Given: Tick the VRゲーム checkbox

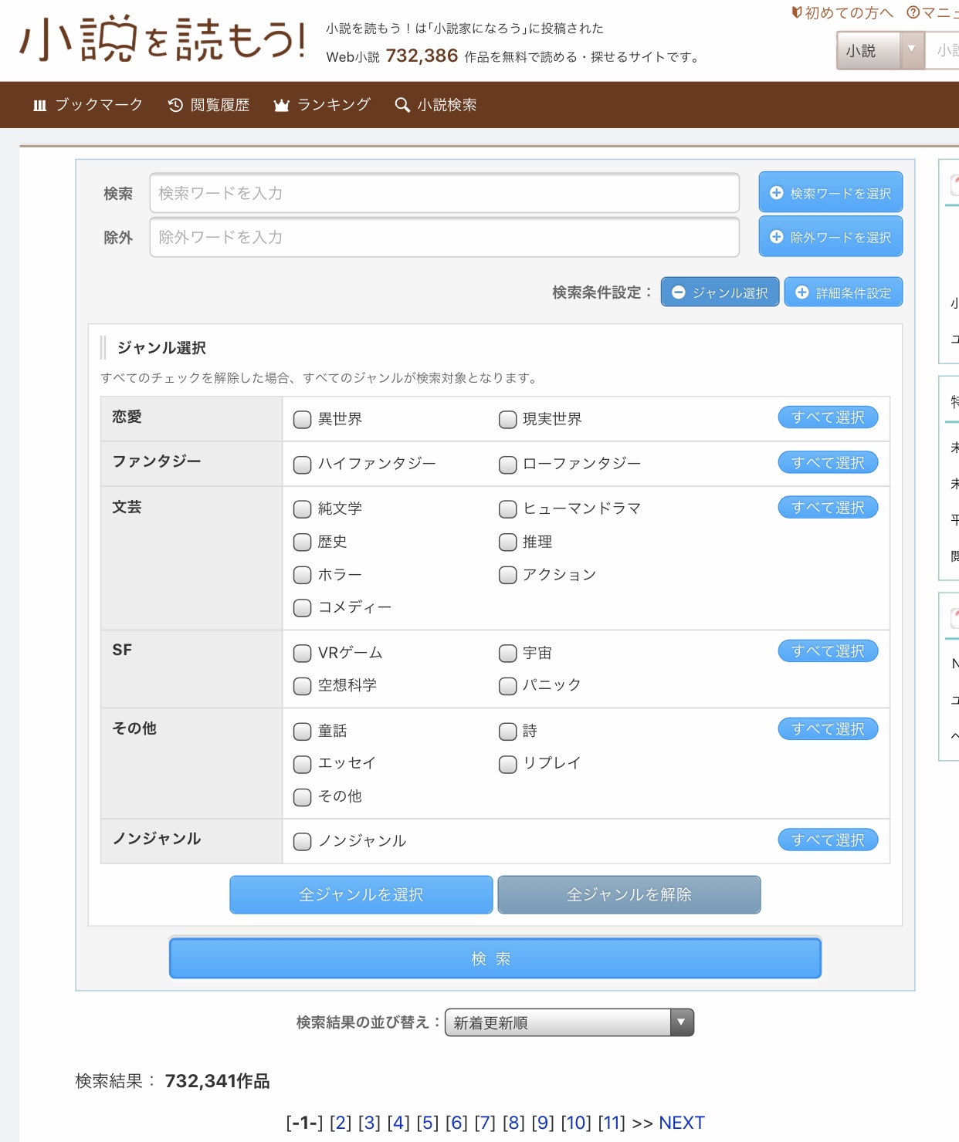Looking at the screenshot, I should tap(302, 654).
